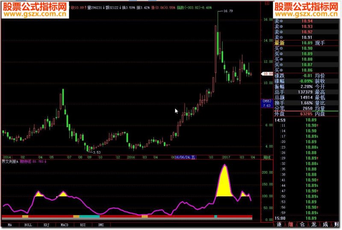
Task: Click the buy price 10.90 row
Action: pyautogui.click(x=307, y=48)
